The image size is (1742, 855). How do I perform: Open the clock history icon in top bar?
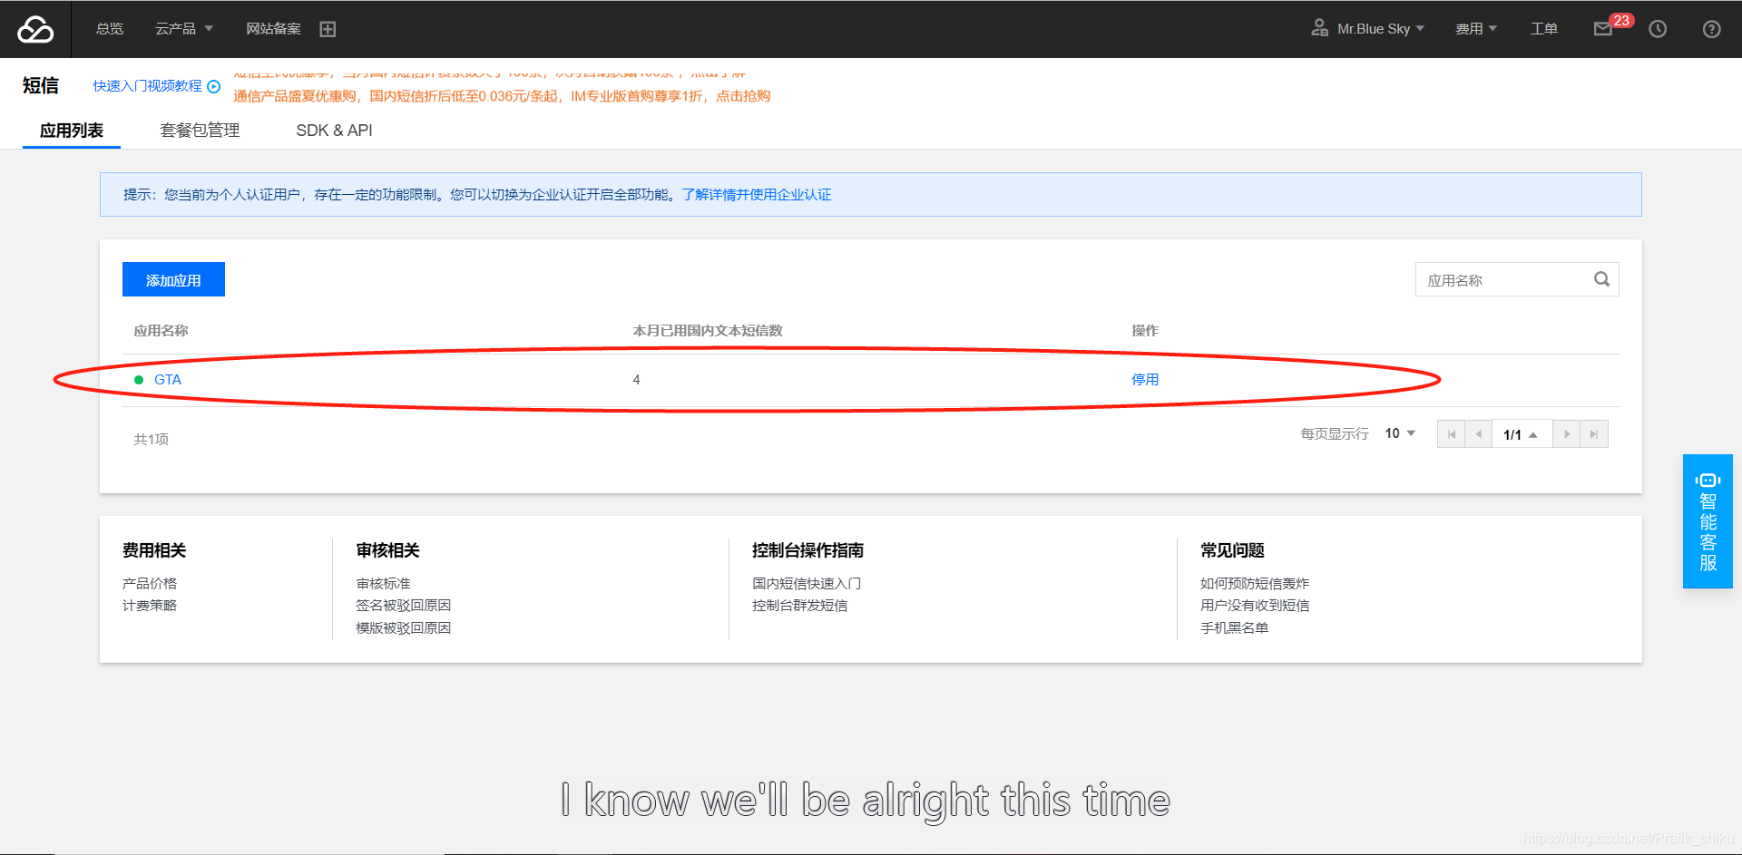tap(1658, 29)
